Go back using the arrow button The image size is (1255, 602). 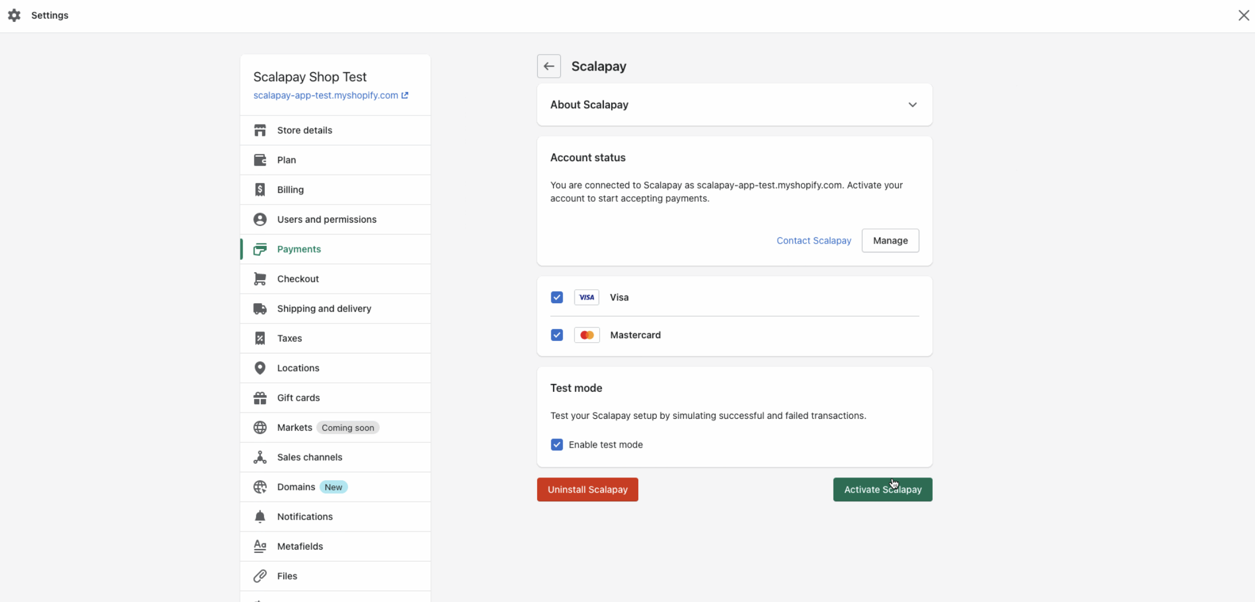point(548,66)
